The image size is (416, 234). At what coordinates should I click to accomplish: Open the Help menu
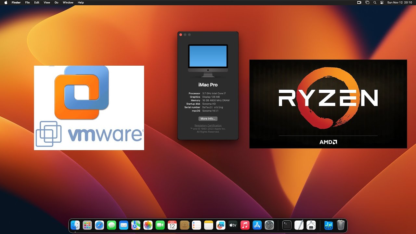tap(81, 2)
